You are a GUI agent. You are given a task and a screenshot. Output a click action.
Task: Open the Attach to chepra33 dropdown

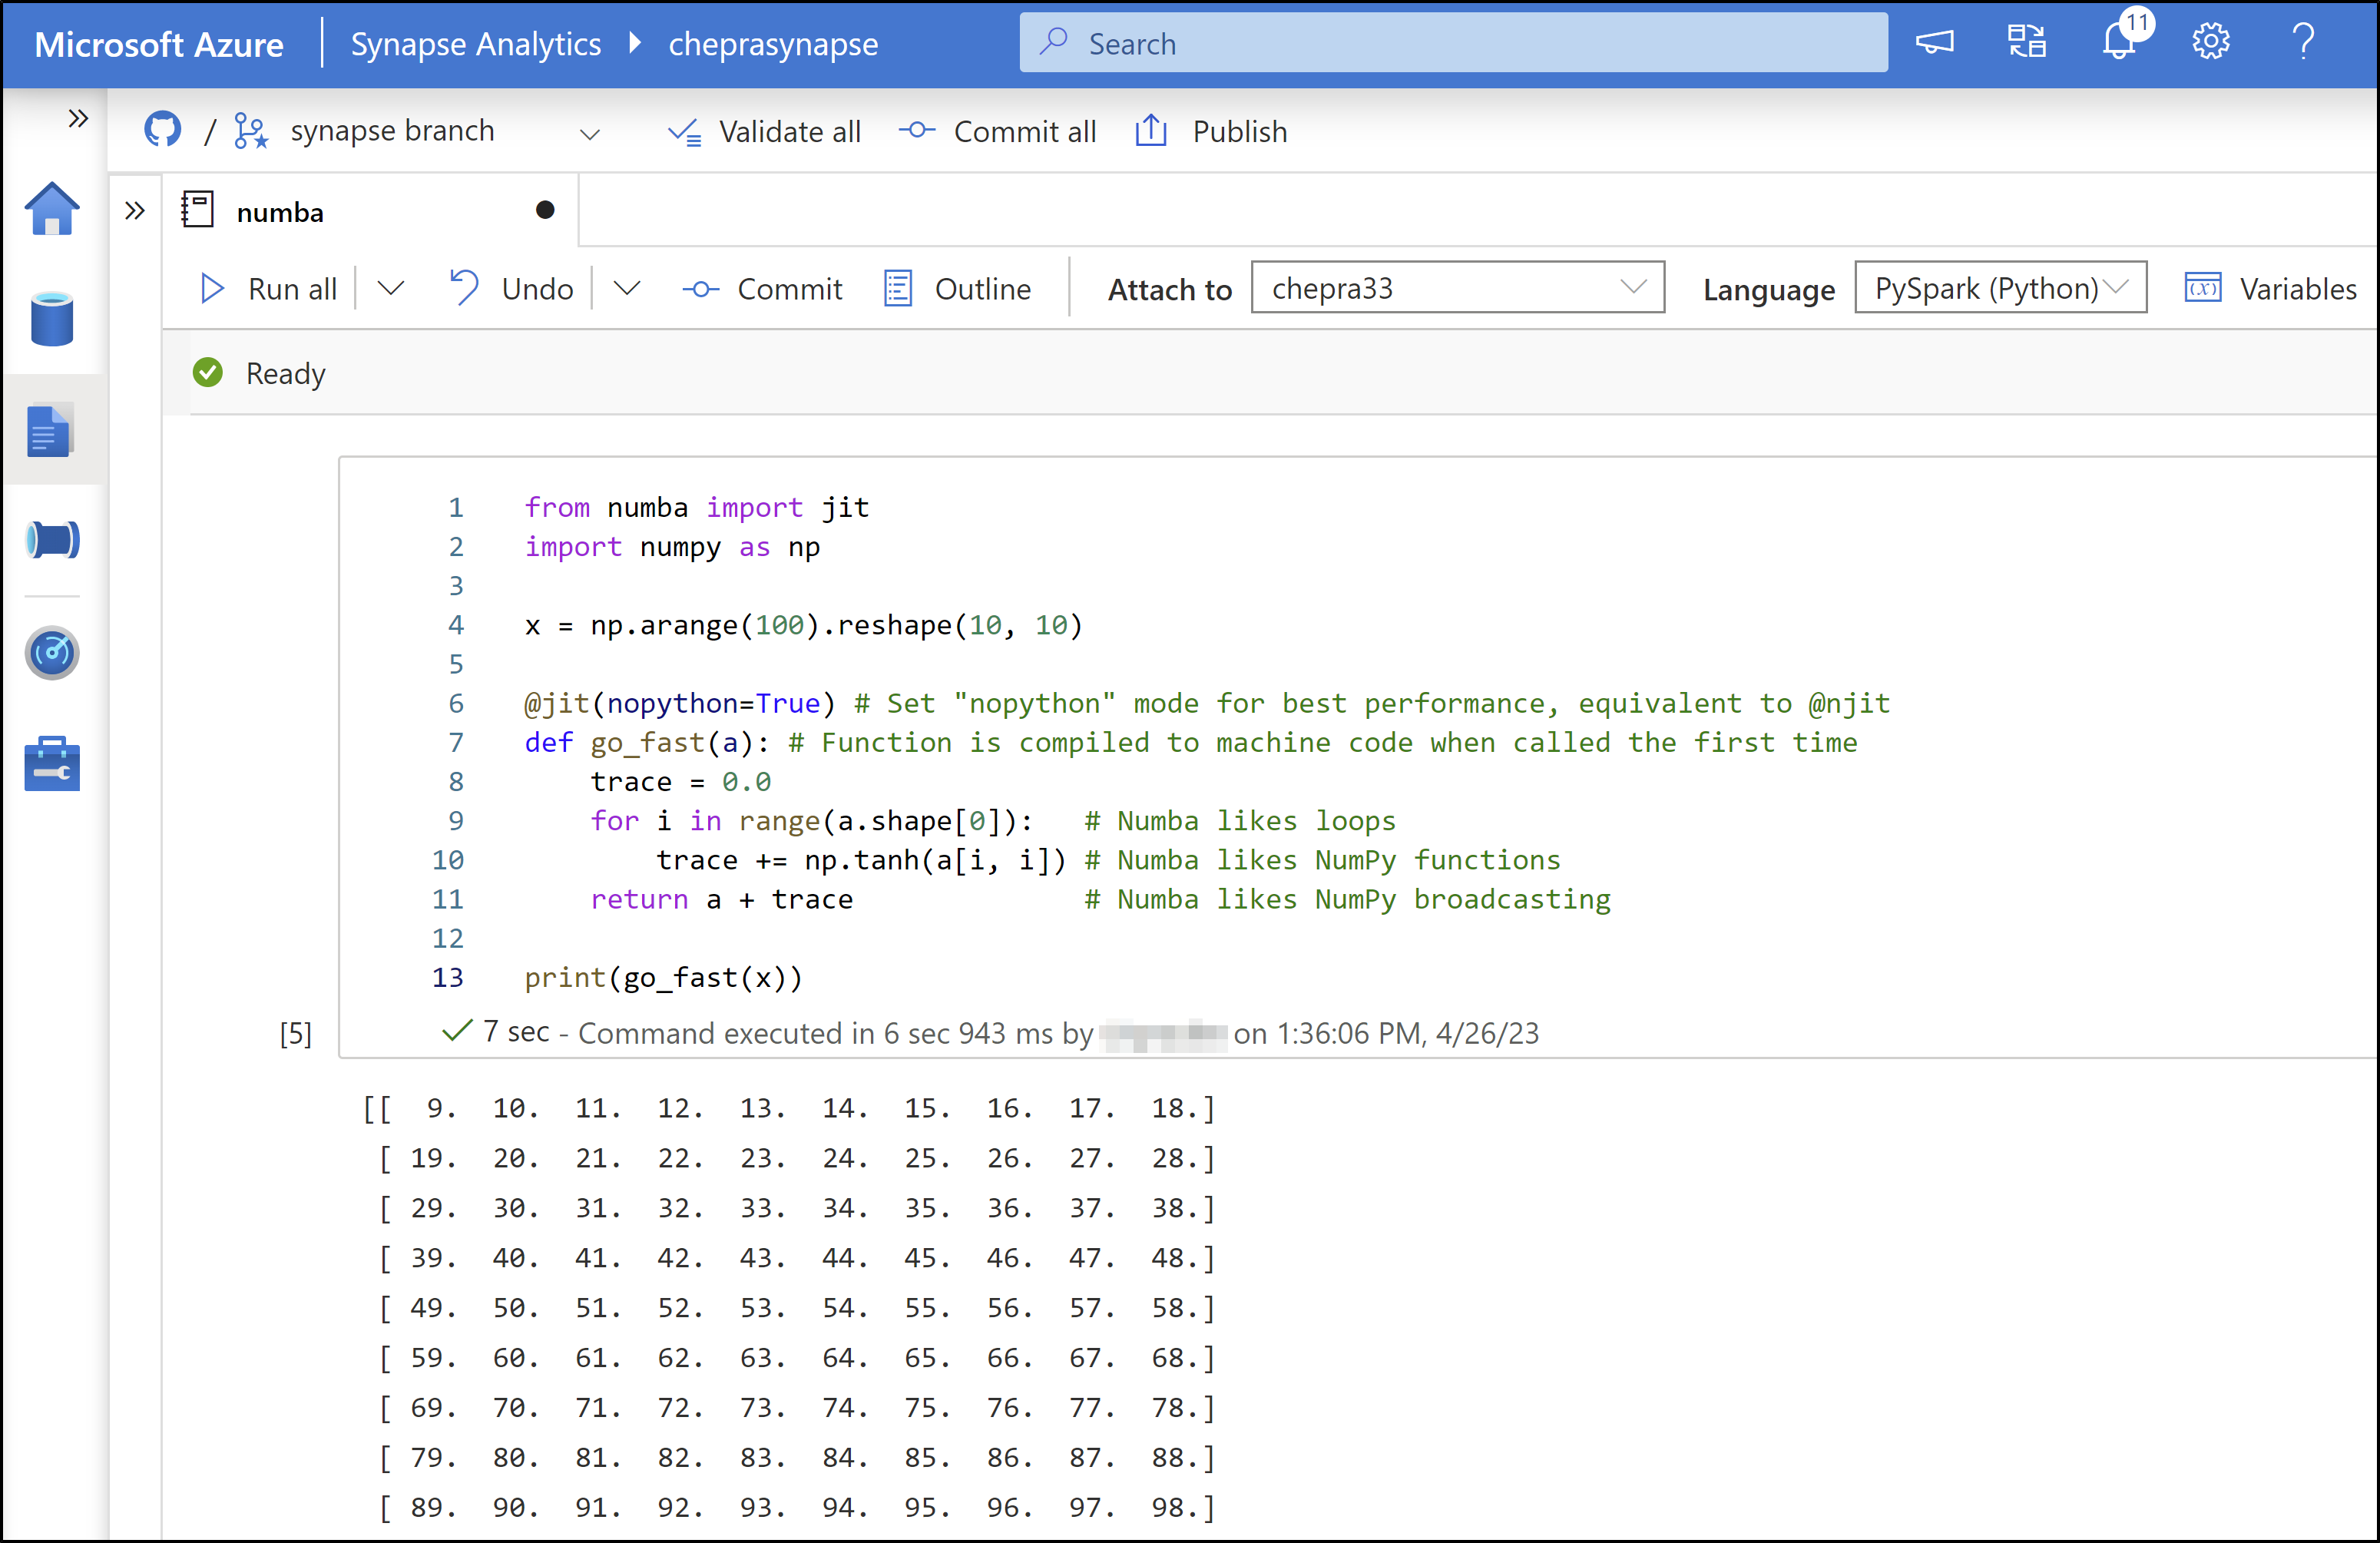1457,288
